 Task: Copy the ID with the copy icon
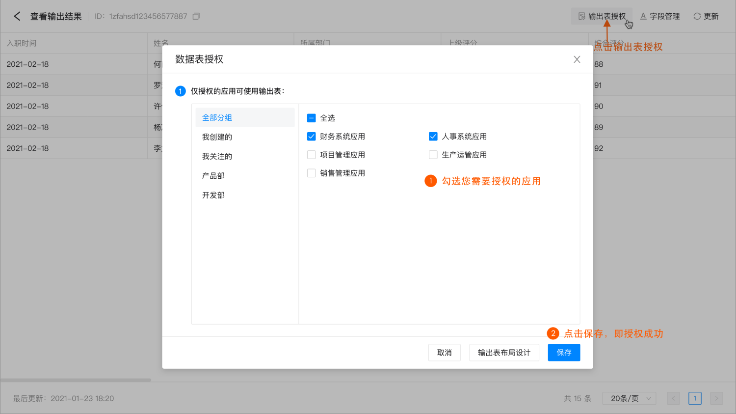coord(196,16)
